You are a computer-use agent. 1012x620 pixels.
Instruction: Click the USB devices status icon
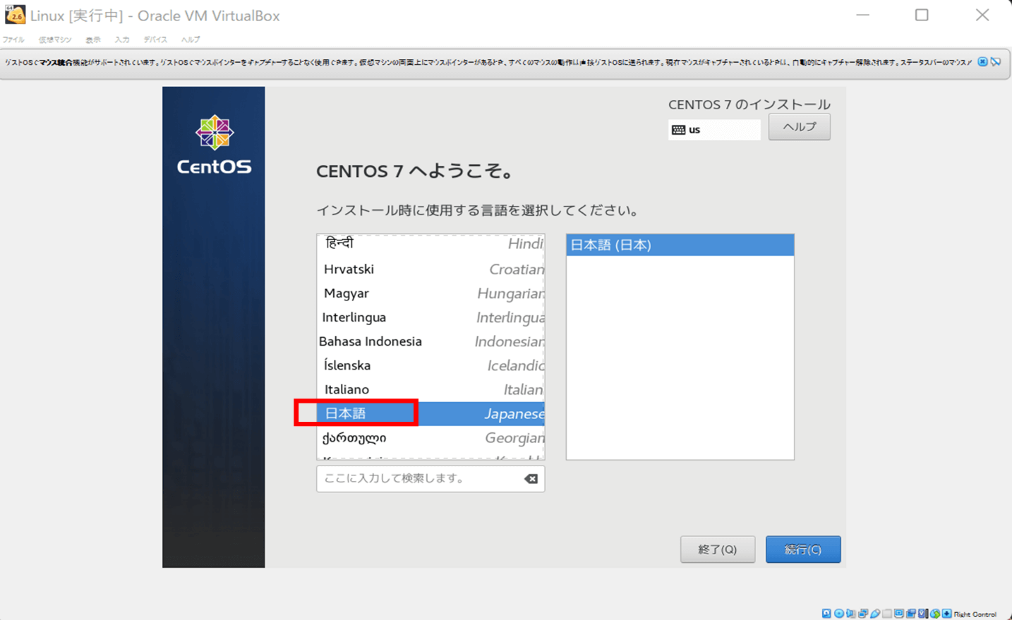[875, 614]
